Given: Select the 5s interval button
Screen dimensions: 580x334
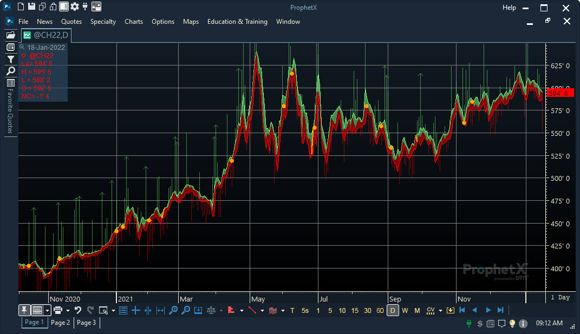Looking at the screenshot, I should [x=305, y=311].
